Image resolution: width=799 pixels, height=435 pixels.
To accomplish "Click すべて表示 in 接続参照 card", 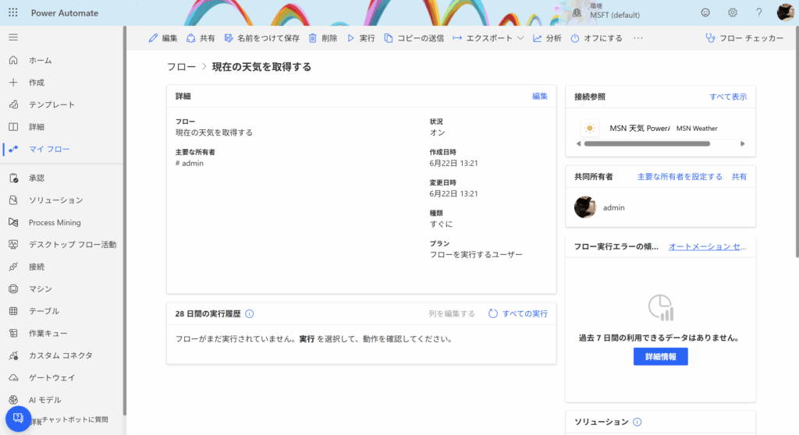I will (x=728, y=96).
